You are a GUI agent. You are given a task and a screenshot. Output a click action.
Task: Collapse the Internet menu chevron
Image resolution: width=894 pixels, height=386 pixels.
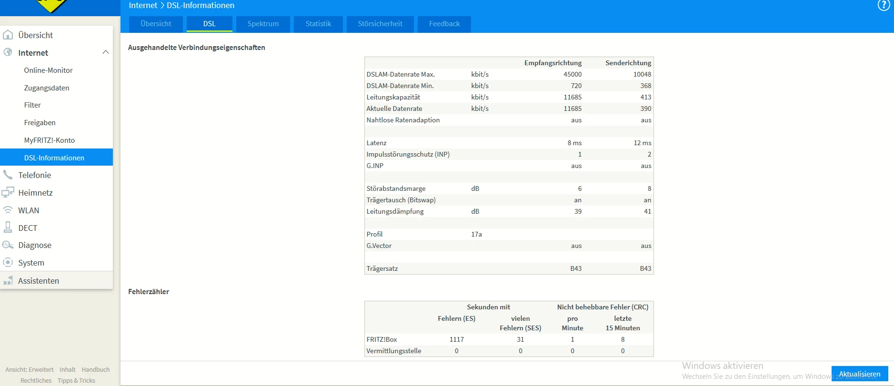(x=106, y=52)
